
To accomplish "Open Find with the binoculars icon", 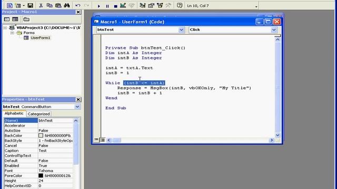I will (x=67, y=6).
